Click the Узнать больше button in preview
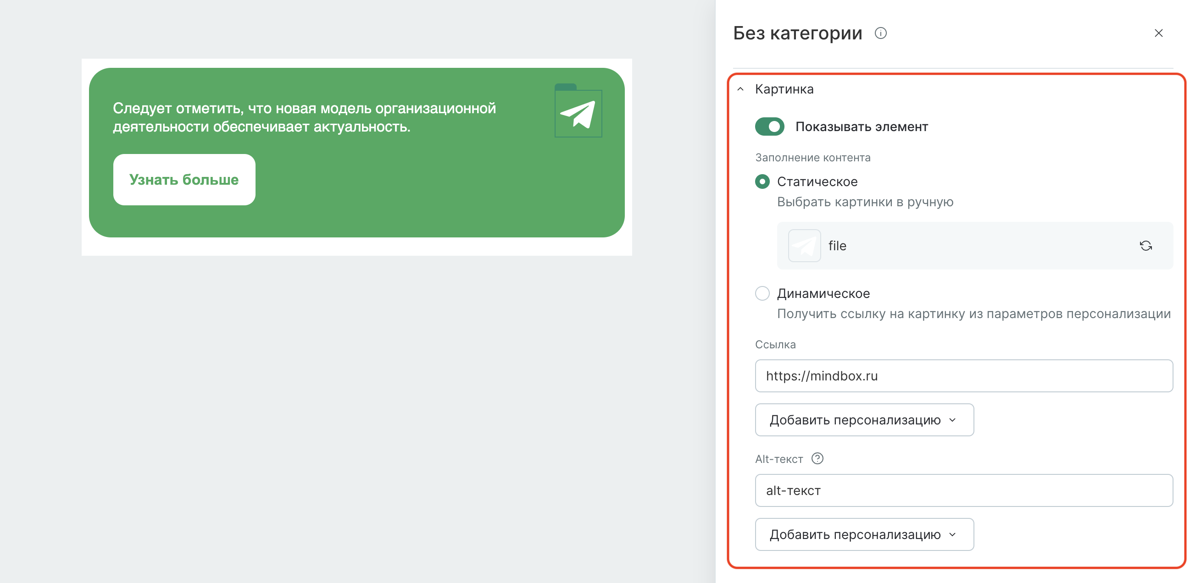The width and height of the screenshot is (1190, 583). pyautogui.click(x=184, y=180)
